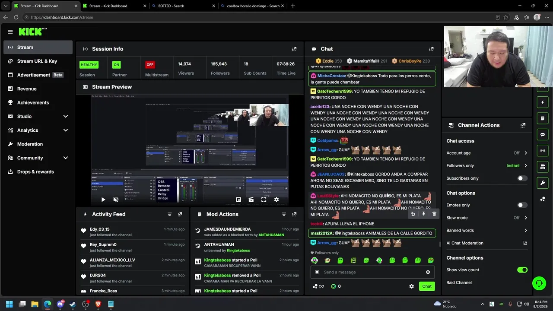
Task: Open the emoji picker in message box
Action: click(428, 272)
